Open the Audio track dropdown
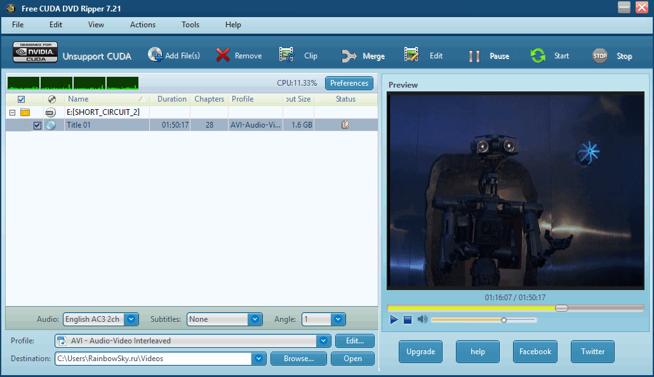 pos(131,319)
